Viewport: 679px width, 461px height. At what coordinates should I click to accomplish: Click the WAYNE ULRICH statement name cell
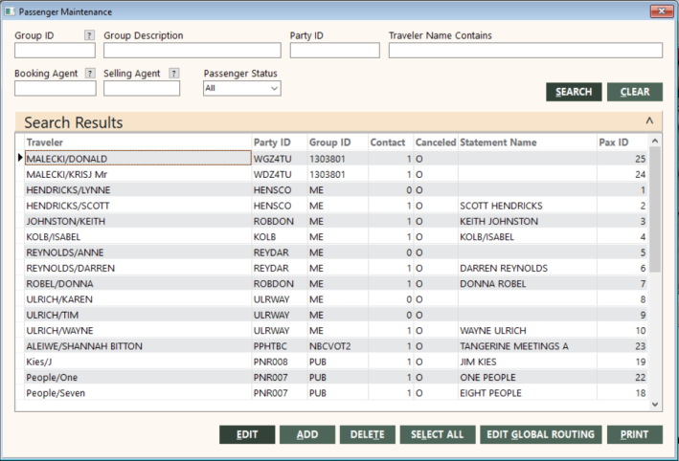[x=528, y=330]
